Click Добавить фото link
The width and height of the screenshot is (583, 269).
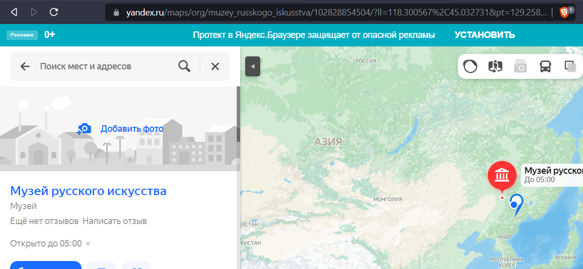pyautogui.click(x=132, y=129)
